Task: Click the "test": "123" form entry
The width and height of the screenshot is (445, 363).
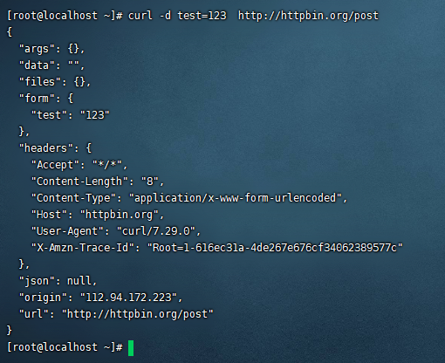Action: point(71,115)
